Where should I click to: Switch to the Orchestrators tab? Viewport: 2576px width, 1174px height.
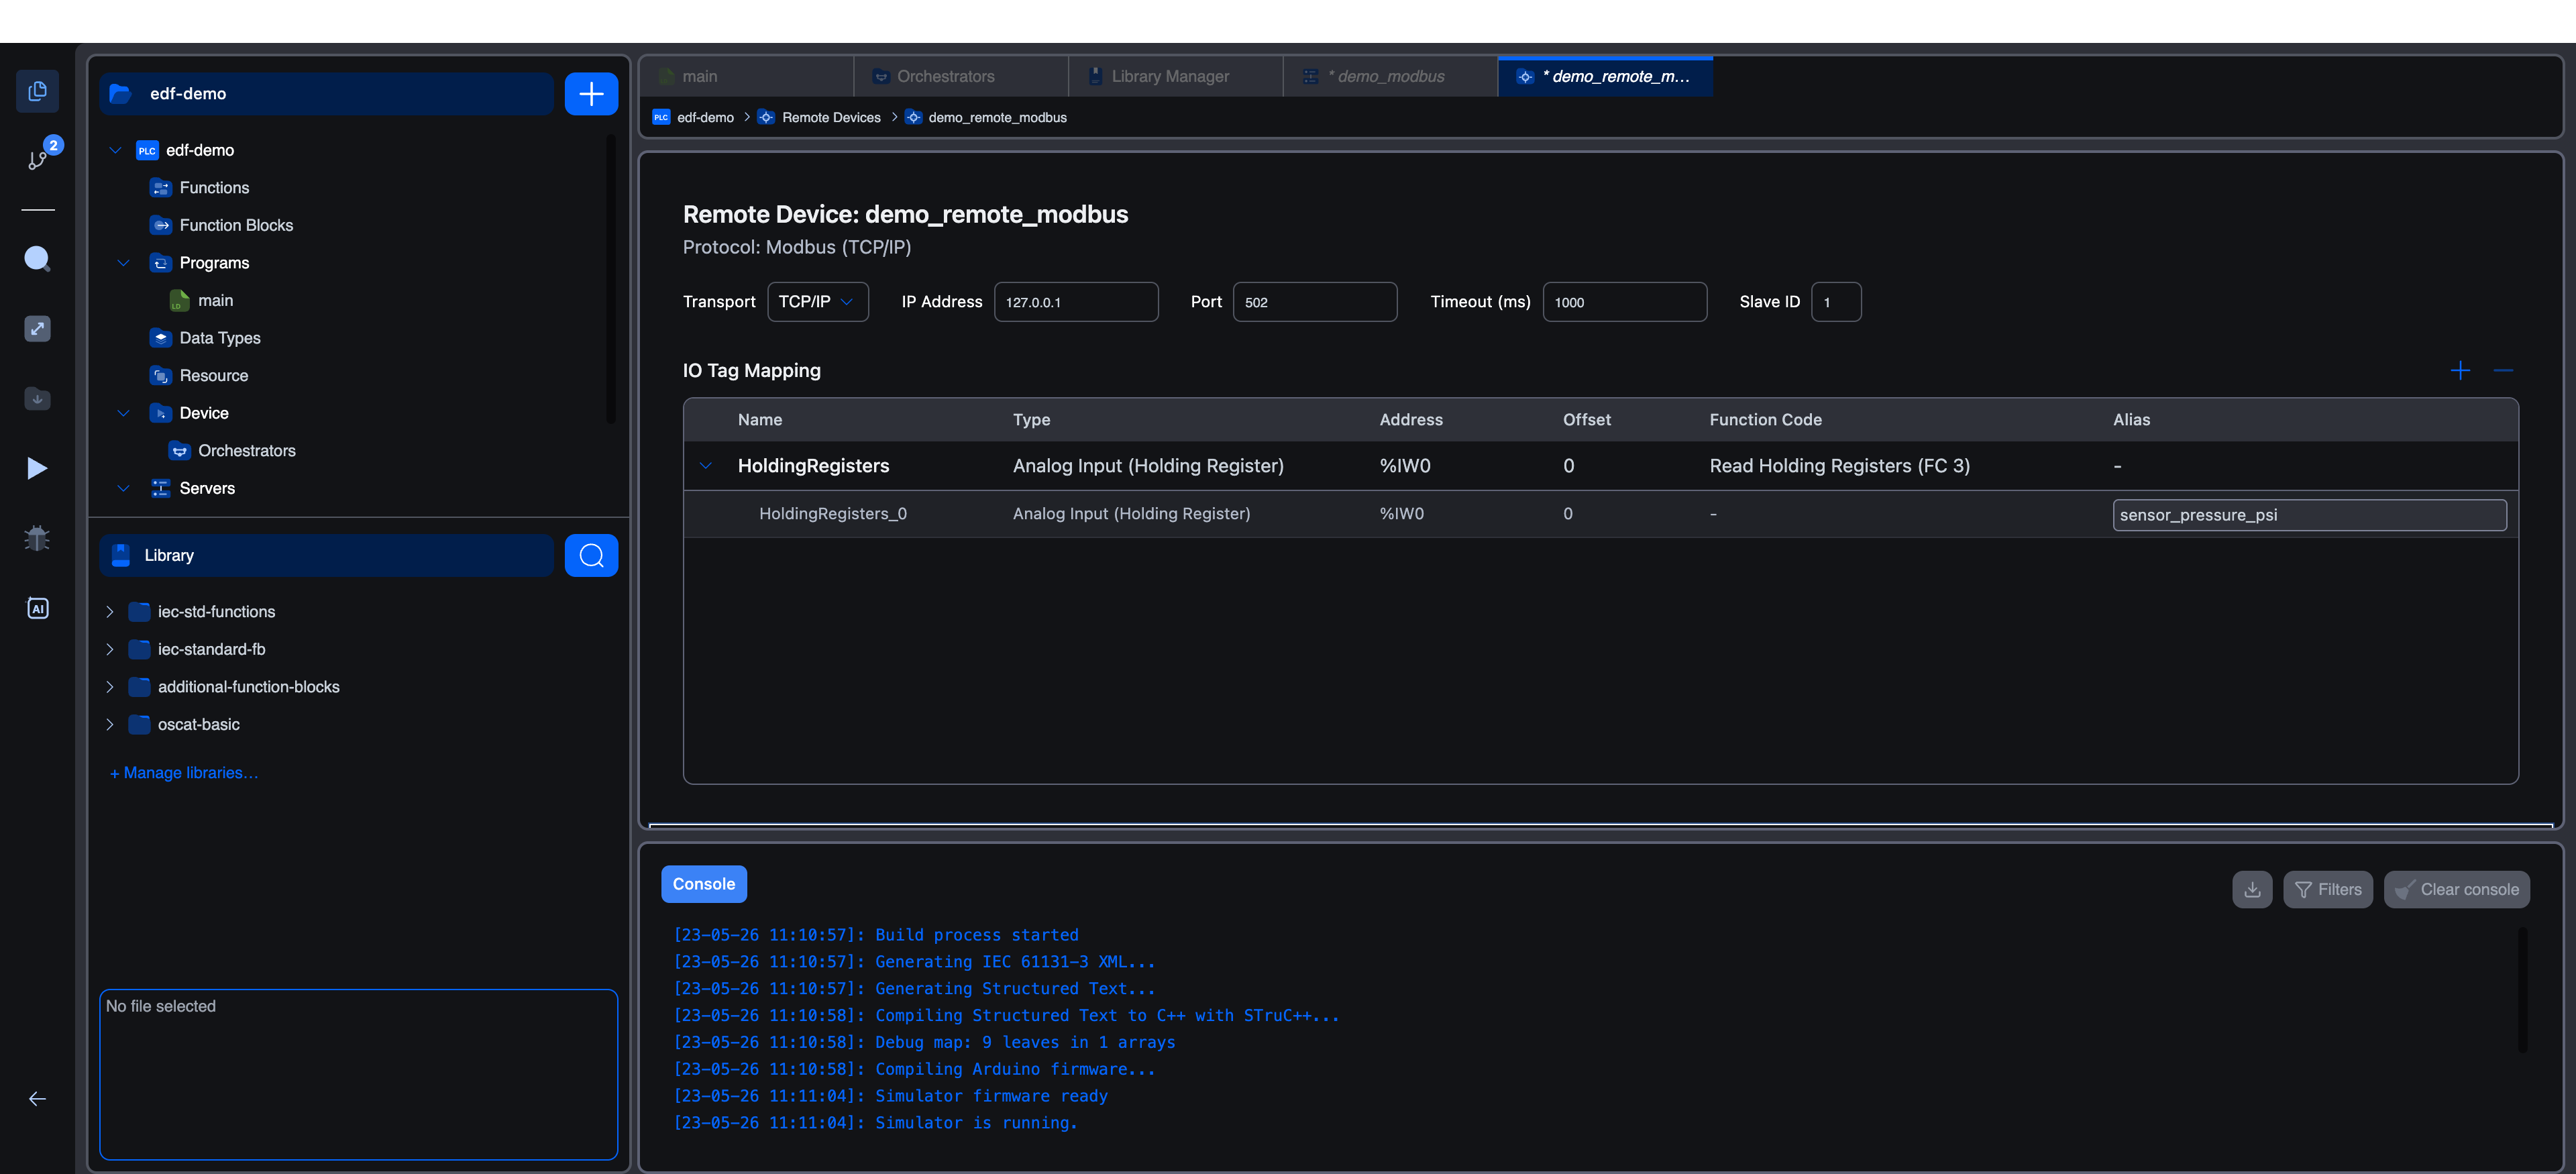pyautogui.click(x=961, y=77)
